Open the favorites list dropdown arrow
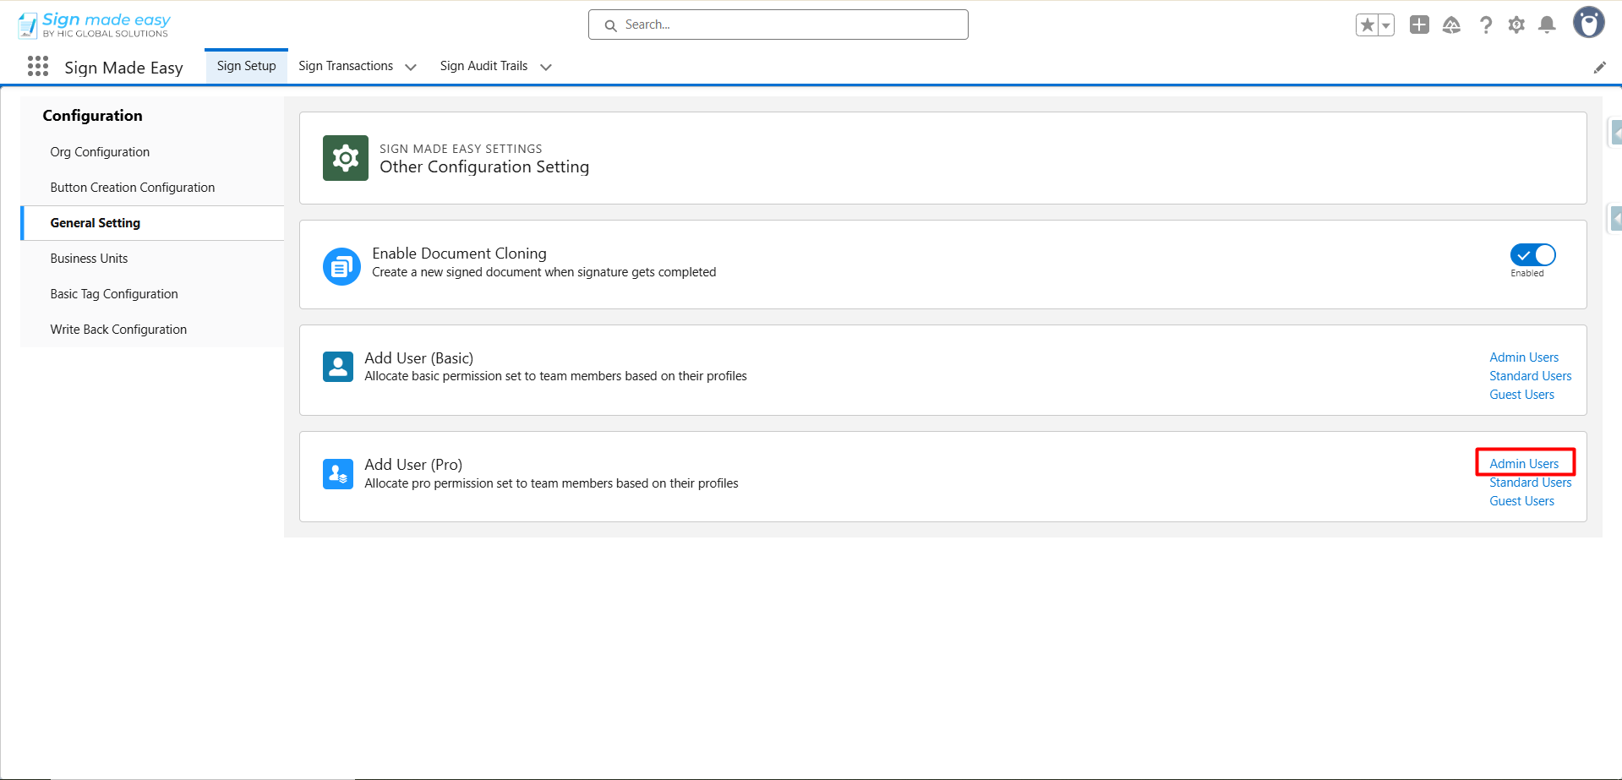This screenshot has width=1622, height=780. (x=1385, y=25)
